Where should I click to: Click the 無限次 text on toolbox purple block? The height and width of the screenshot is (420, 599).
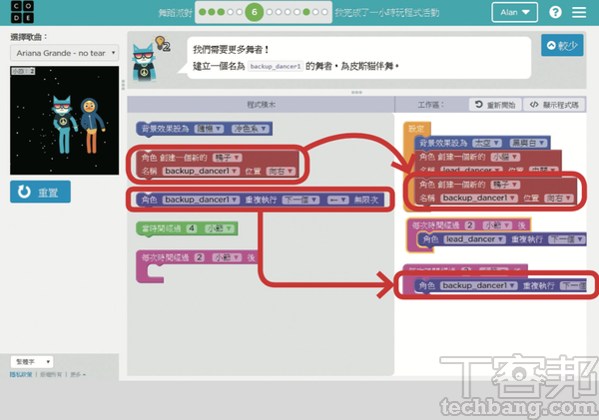coord(366,200)
